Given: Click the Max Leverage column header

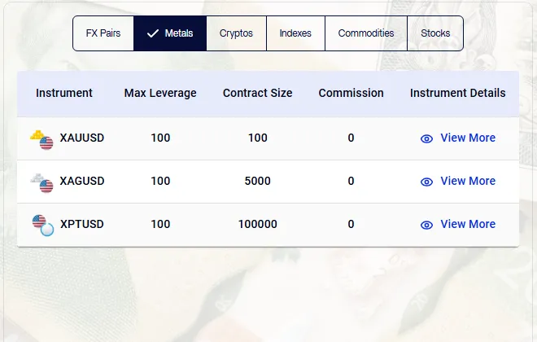Looking at the screenshot, I should 160,93.
